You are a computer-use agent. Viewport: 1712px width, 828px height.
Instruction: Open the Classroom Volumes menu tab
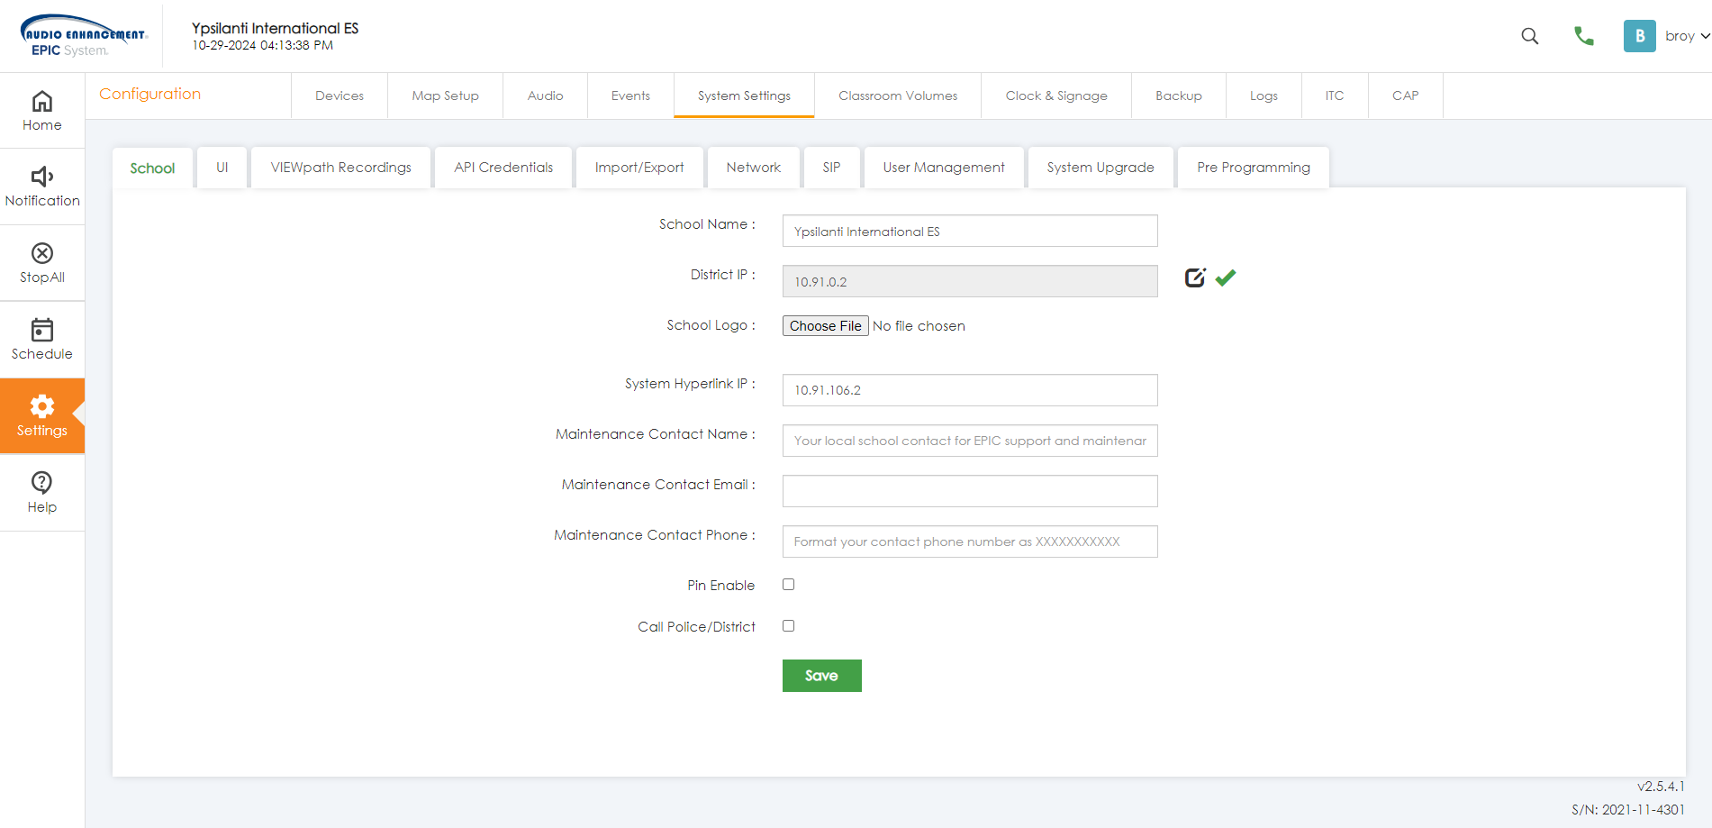(x=897, y=96)
